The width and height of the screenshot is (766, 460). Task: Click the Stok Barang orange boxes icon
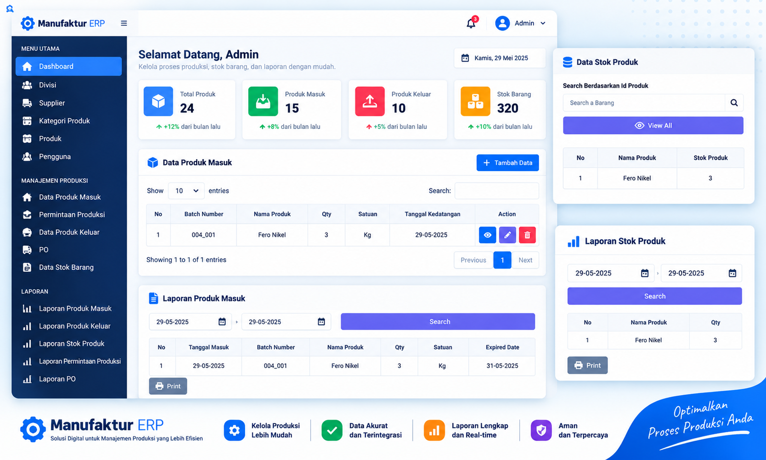(475, 101)
